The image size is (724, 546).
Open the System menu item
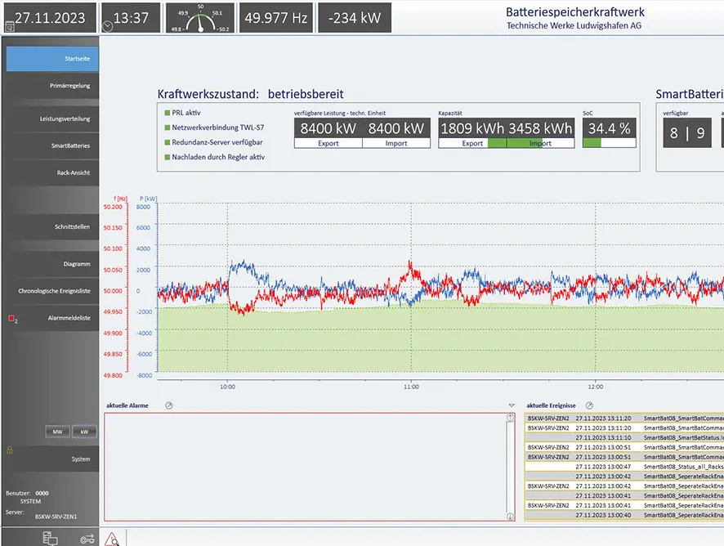pos(52,459)
